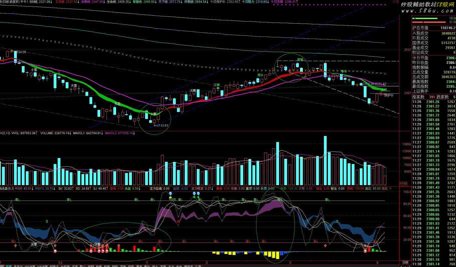Screen dimensions: 456x267
Task: Select the tick row priced 2301.46
Action: (434, 232)
